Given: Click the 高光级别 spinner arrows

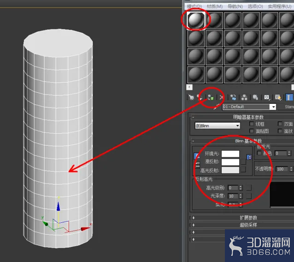Looking at the screenshot, I should point(241,187).
